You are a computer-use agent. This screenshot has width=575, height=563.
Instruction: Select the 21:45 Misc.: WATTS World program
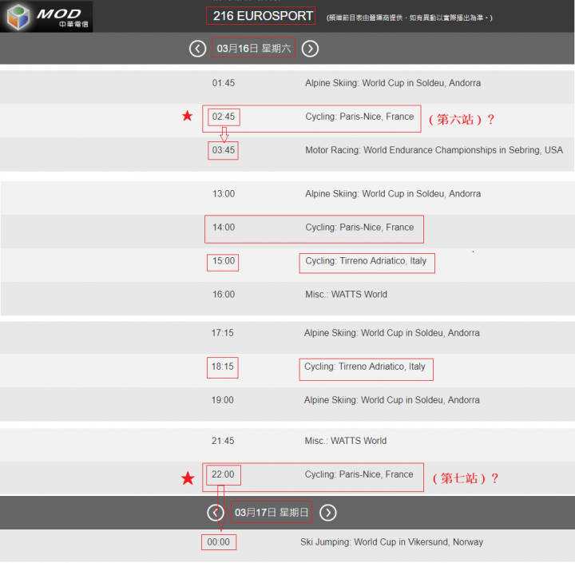(x=346, y=441)
